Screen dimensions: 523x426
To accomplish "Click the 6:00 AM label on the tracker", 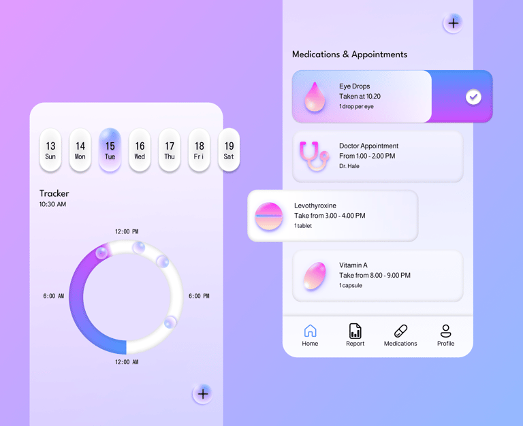I will pos(53,296).
